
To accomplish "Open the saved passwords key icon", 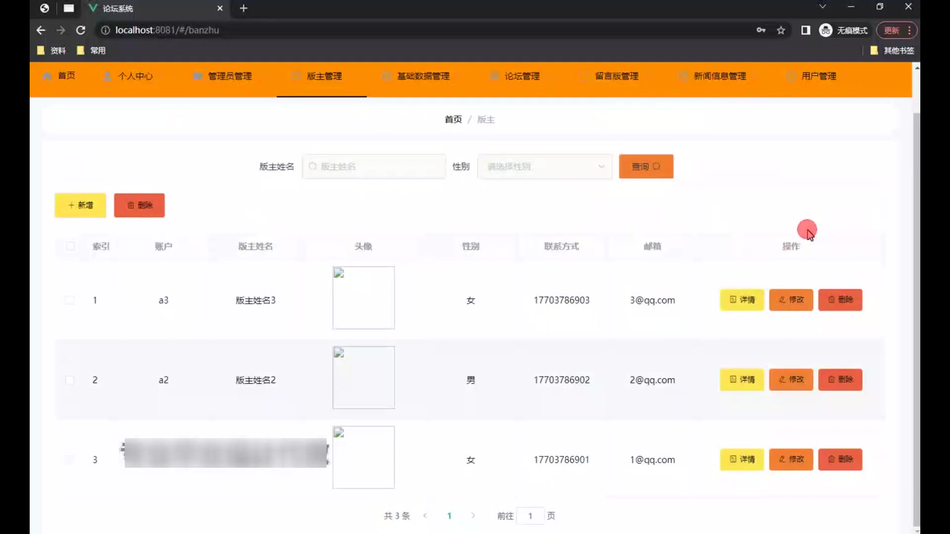I will pyautogui.click(x=761, y=30).
